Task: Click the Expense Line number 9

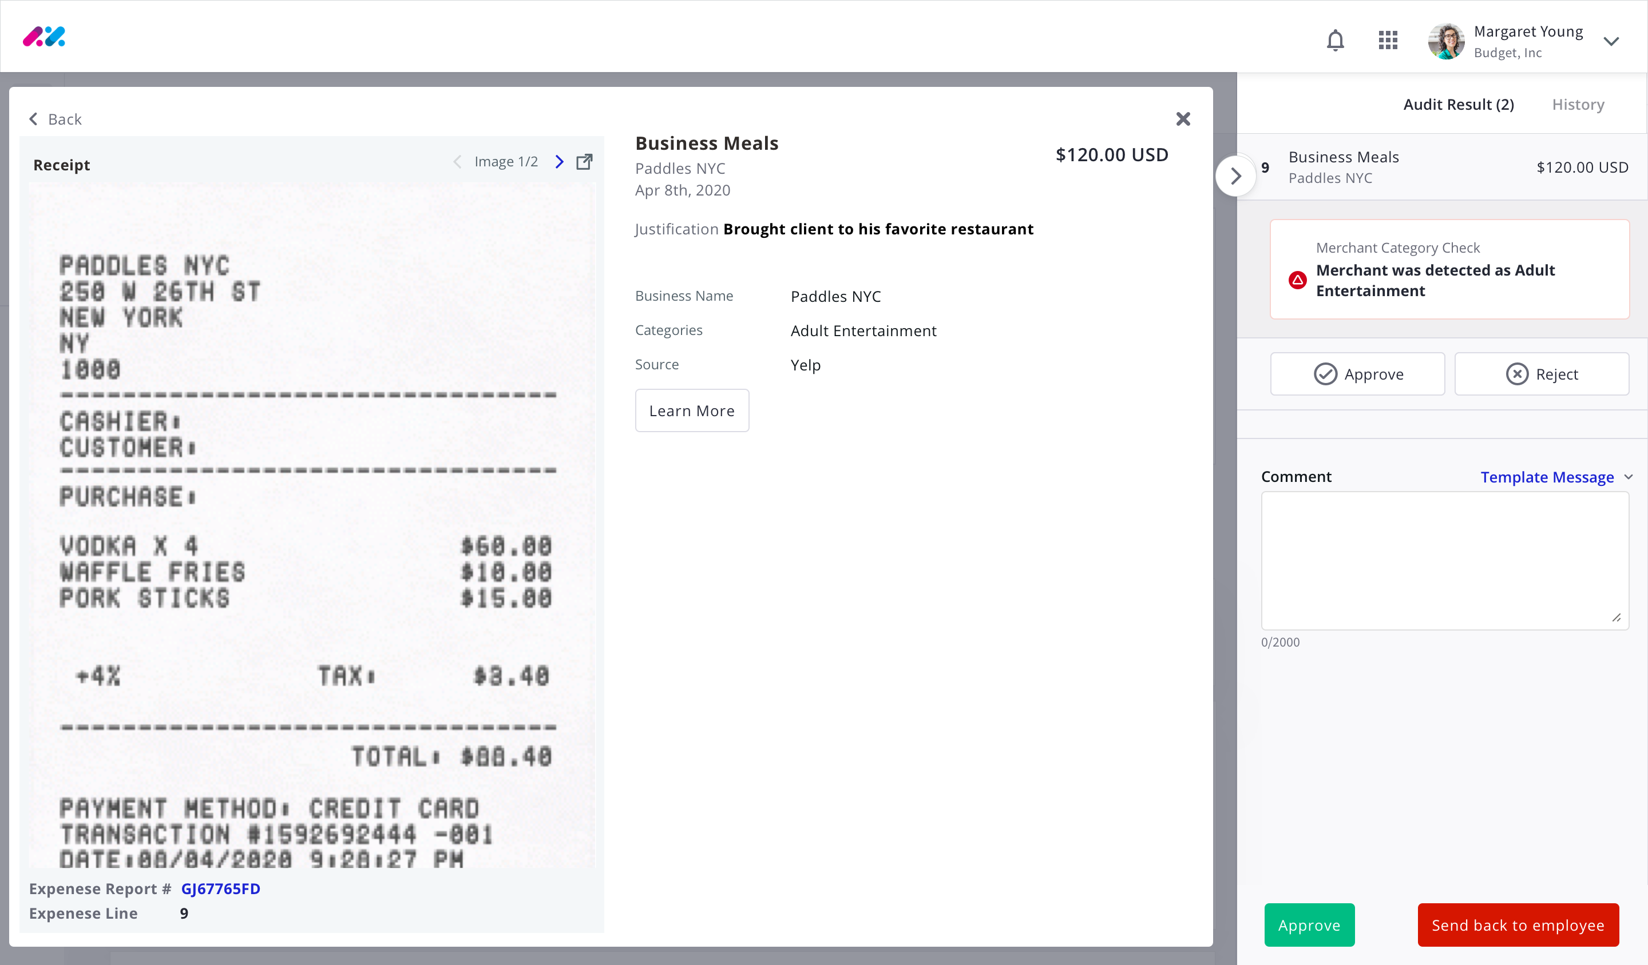Action: (184, 914)
